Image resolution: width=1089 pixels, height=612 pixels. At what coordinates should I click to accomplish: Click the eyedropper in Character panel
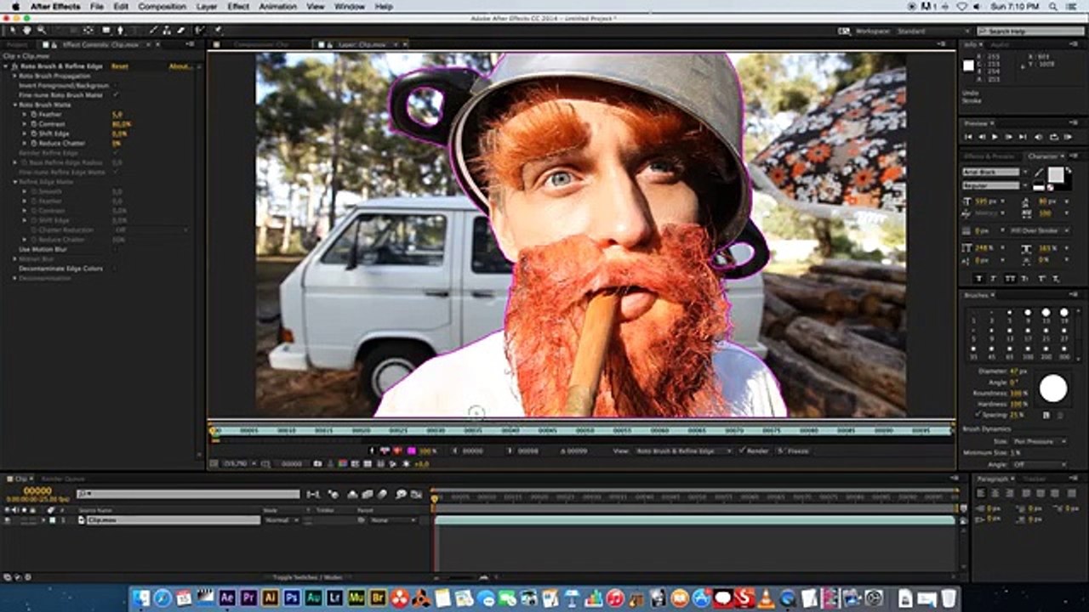point(1039,173)
